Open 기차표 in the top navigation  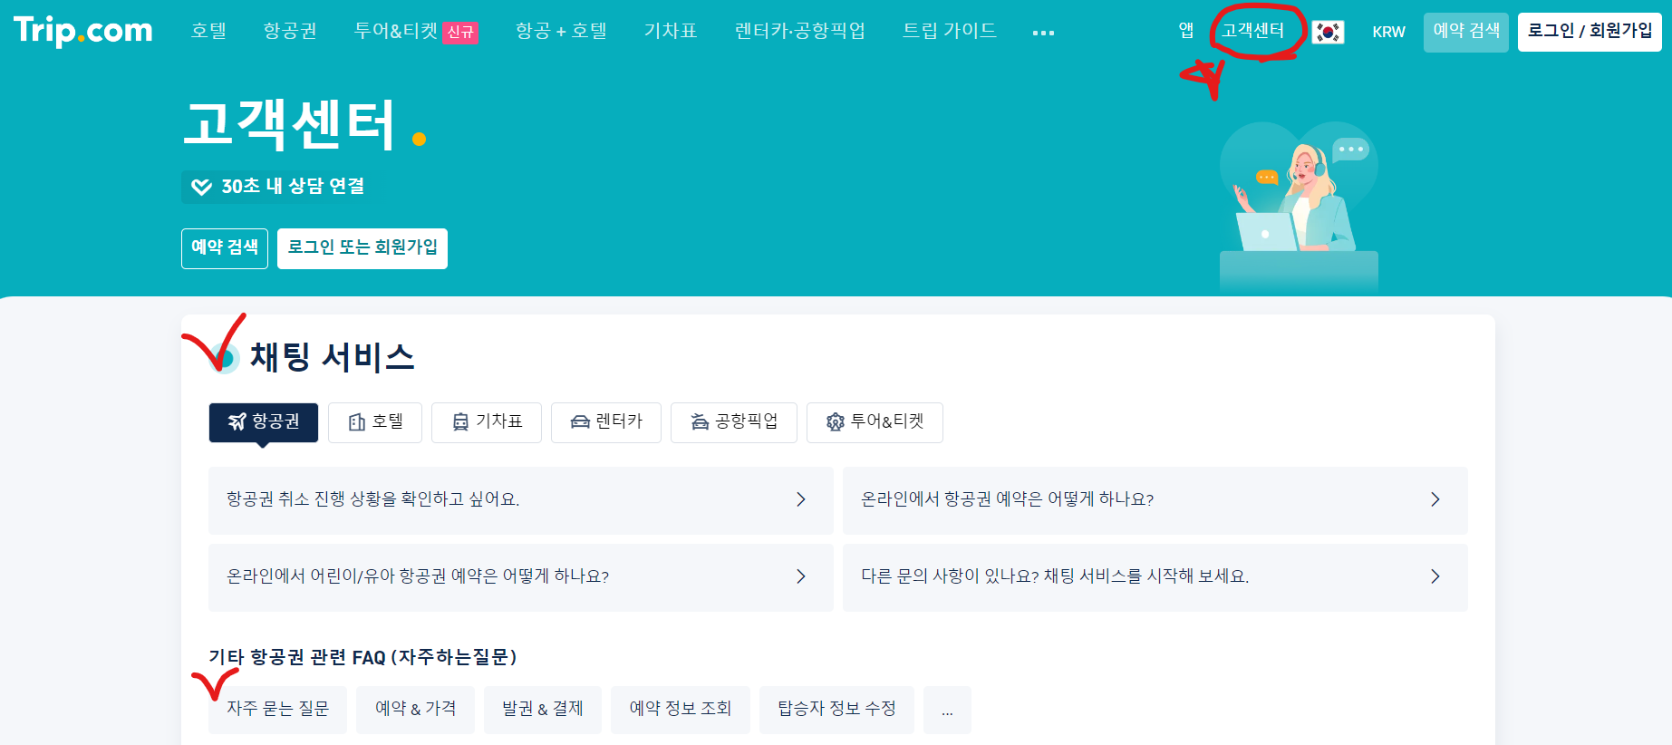point(671,31)
